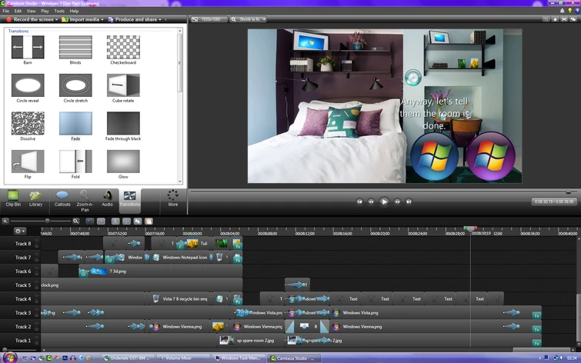Expand the Import media dropdown

tap(102, 19)
